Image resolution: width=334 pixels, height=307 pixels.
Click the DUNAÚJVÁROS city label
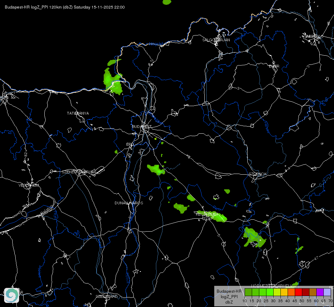point(129,203)
